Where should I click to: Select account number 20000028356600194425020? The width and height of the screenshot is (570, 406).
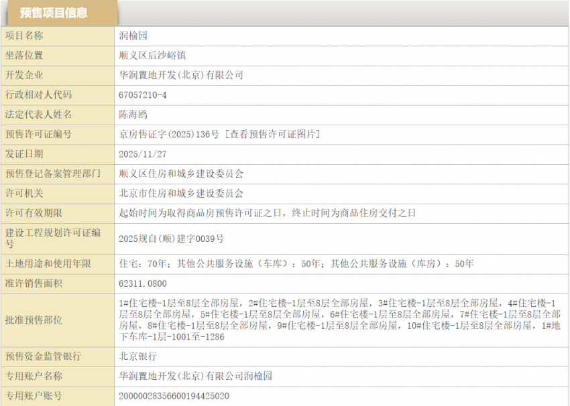pyautogui.click(x=174, y=396)
